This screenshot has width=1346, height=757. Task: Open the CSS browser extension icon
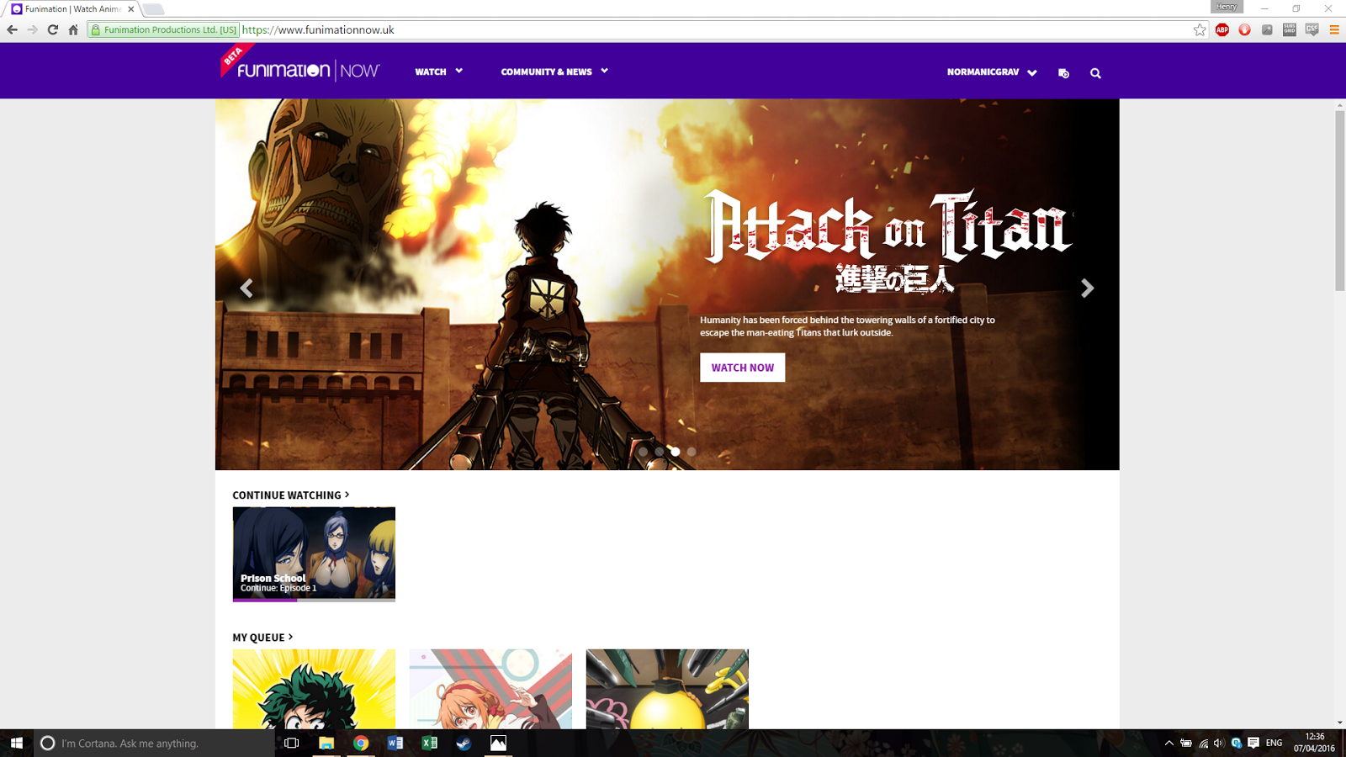(x=1312, y=29)
